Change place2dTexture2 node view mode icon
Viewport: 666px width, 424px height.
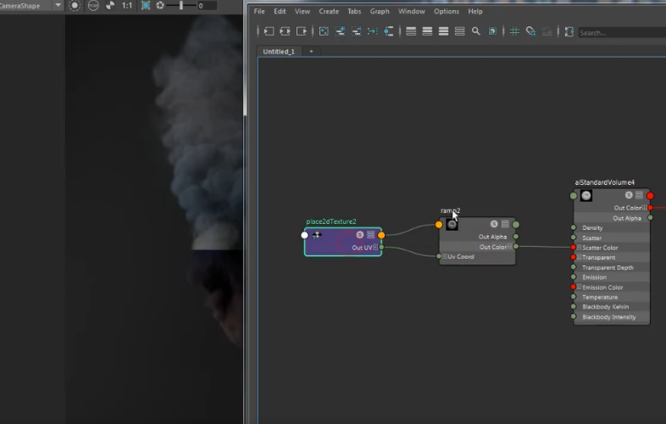(371, 235)
